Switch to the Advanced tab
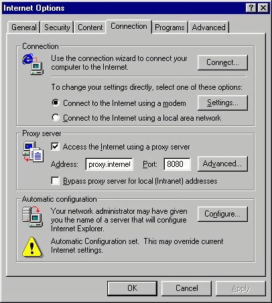272x303 pixels. pos(209,27)
